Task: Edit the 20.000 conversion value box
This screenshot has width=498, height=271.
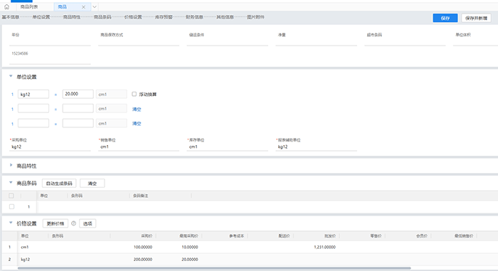Action: tap(78, 94)
